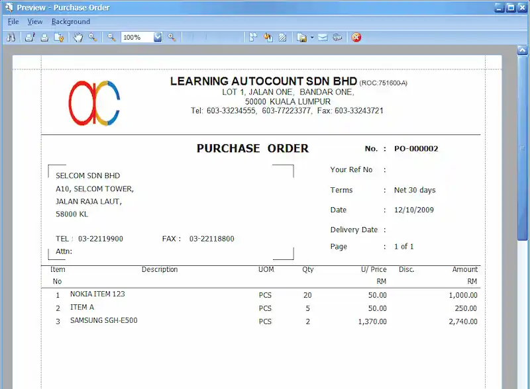Click the cloud-shaped toolbar icon
This screenshot has width=530, height=389.
coord(337,37)
